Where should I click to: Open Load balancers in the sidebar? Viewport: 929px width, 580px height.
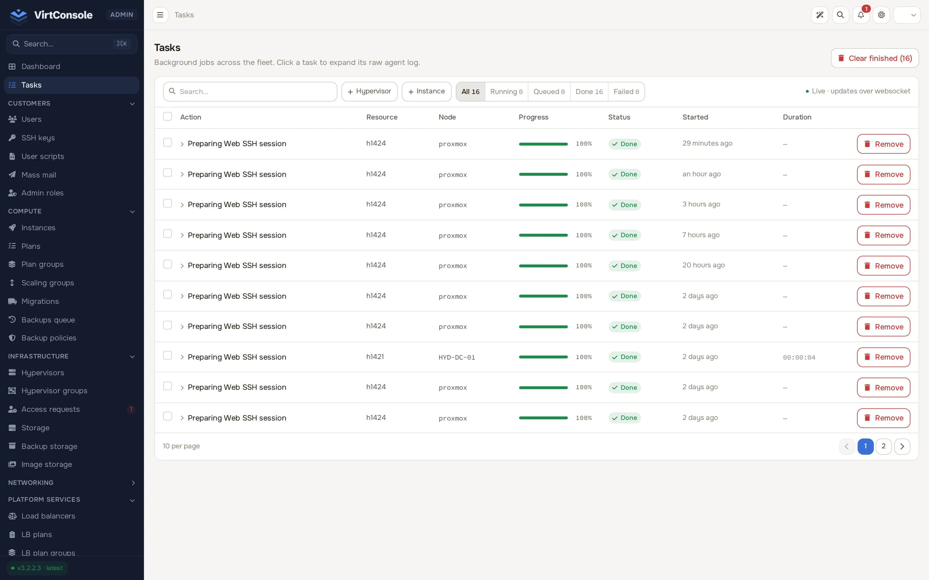click(72, 516)
